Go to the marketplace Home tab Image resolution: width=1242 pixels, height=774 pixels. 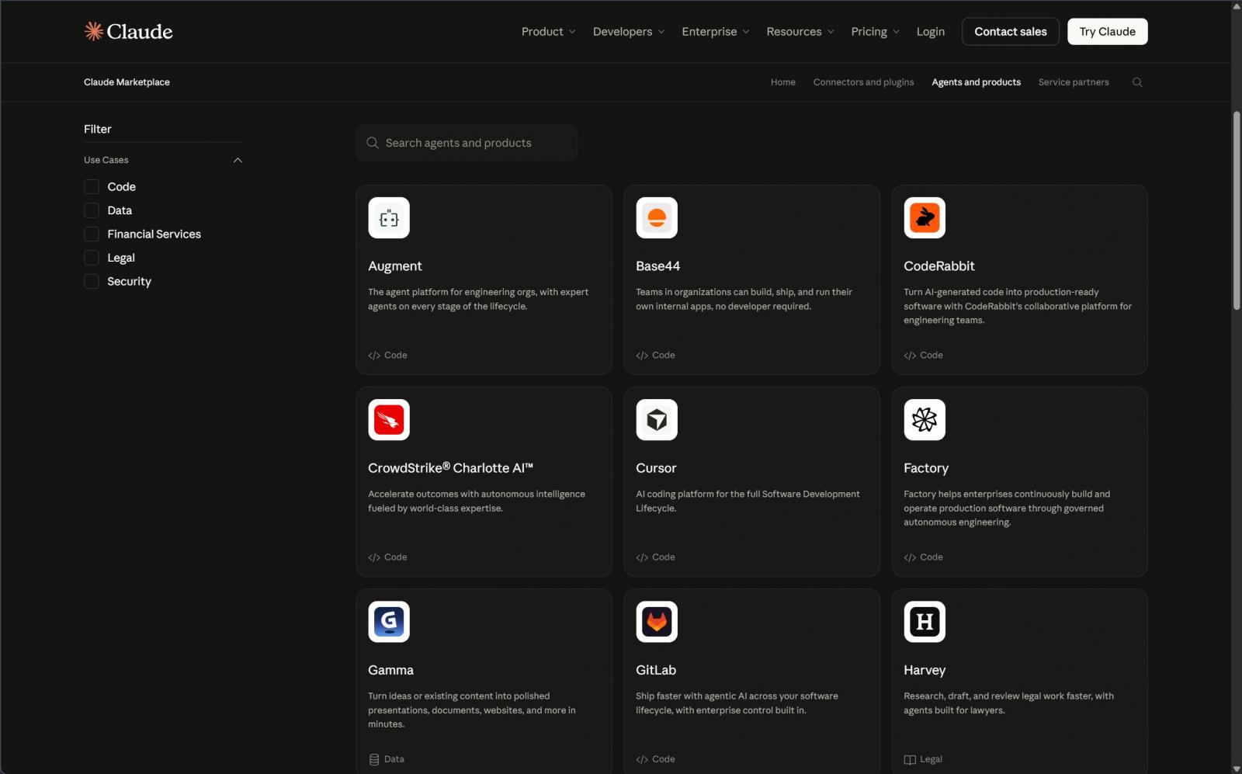(x=783, y=82)
